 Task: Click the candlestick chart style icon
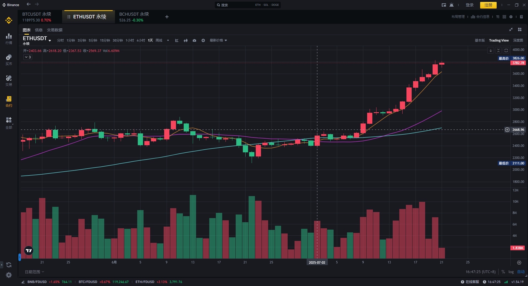click(x=186, y=40)
